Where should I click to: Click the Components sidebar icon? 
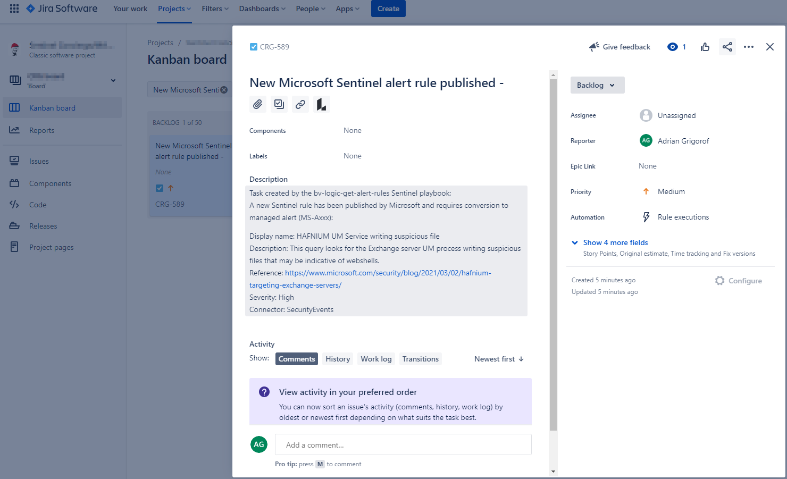point(14,183)
